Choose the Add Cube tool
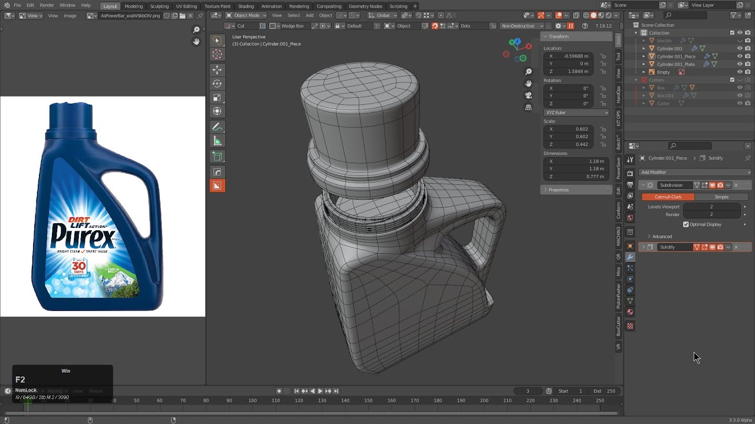The image size is (755, 424). [217, 157]
